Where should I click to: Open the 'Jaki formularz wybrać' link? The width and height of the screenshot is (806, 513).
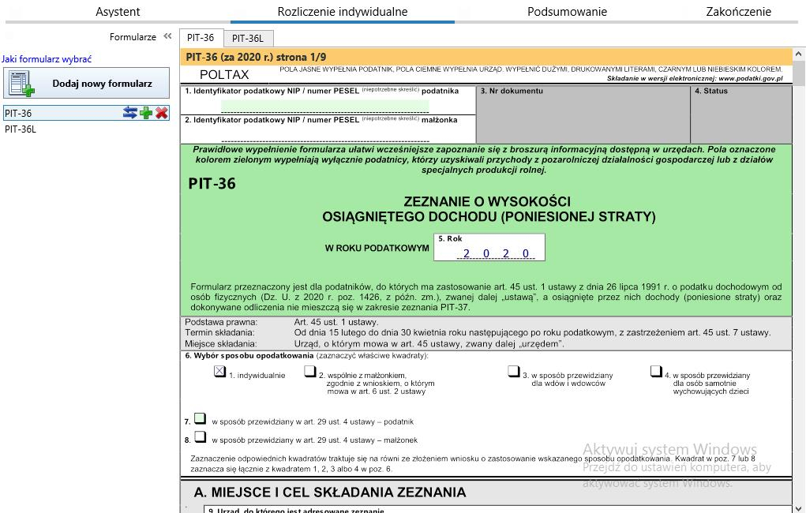click(45, 58)
